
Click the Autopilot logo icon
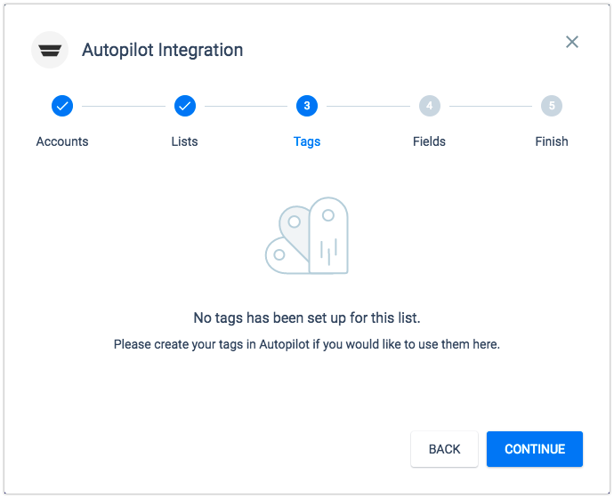[50, 50]
